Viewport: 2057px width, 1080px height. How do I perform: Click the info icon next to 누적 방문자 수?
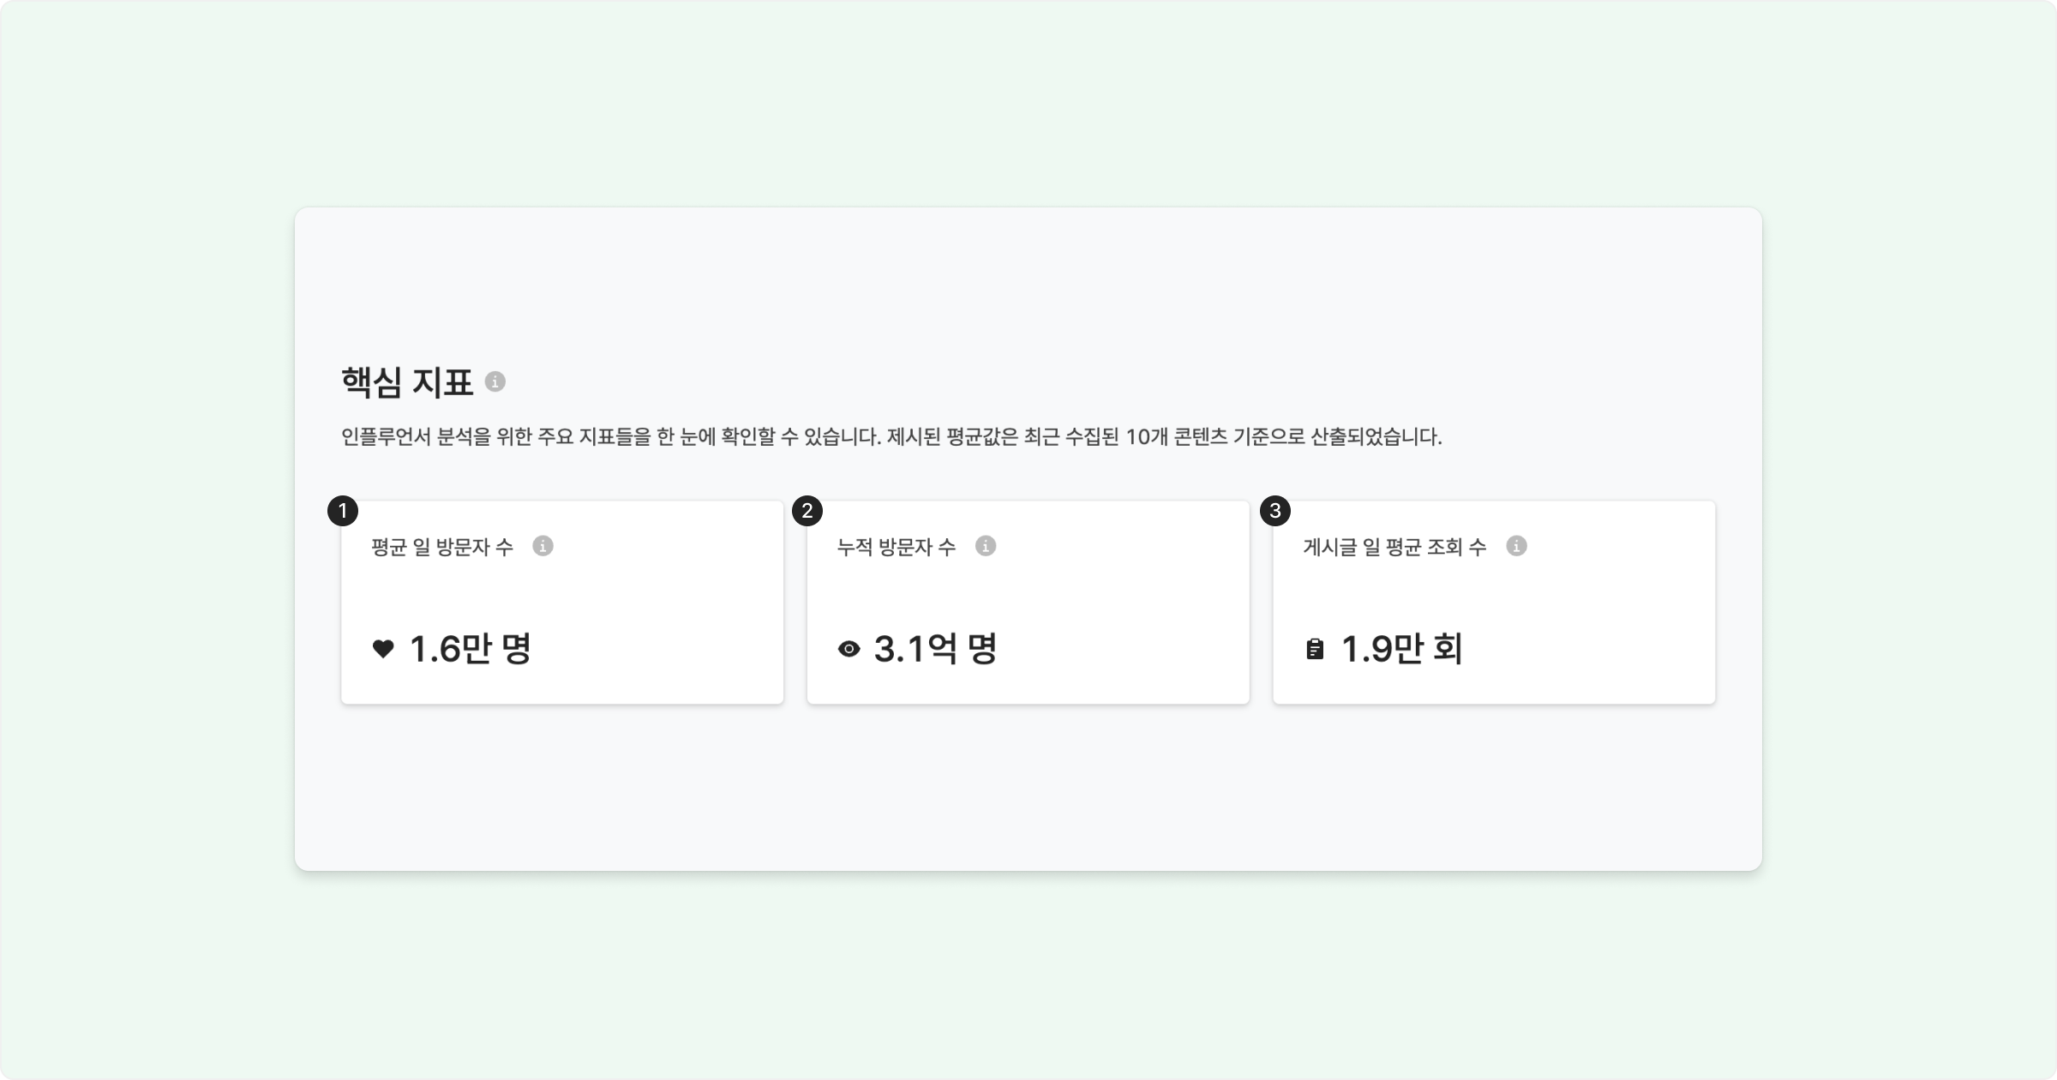(x=986, y=546)
